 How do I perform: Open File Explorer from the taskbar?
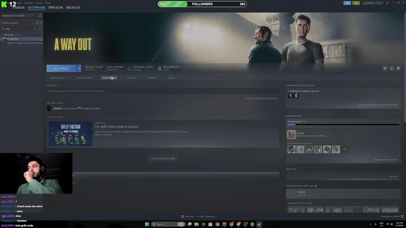click(196, 224)
